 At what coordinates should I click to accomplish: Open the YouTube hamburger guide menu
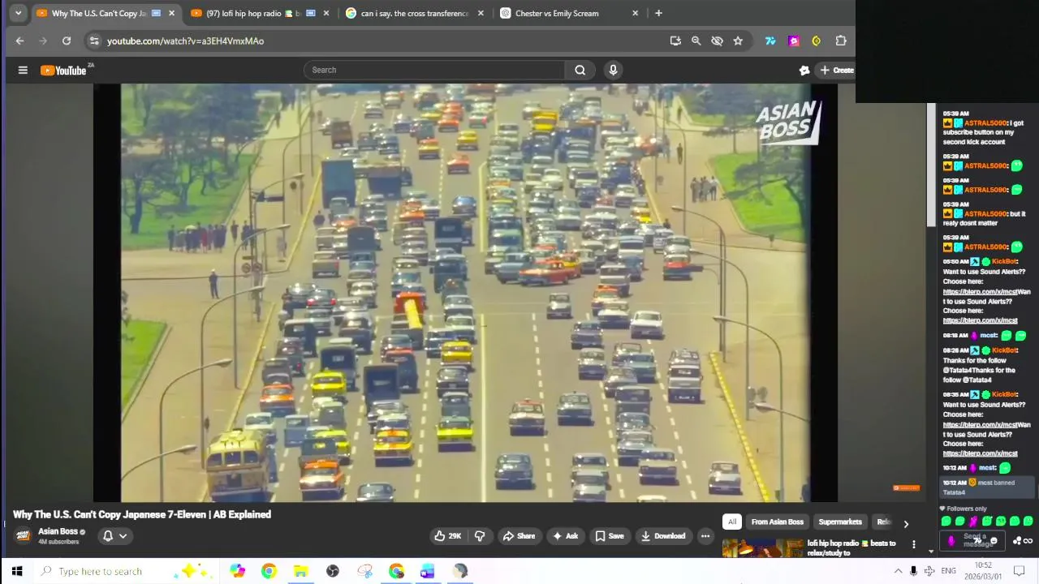(x=23, y=70)
